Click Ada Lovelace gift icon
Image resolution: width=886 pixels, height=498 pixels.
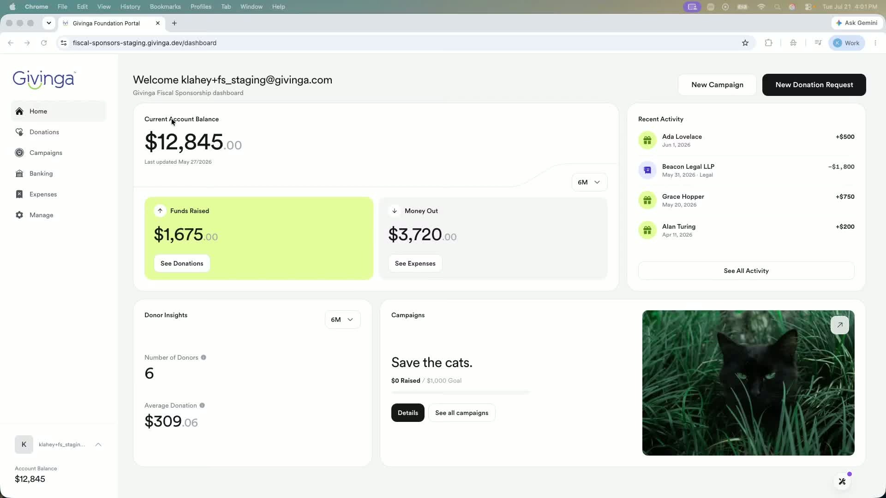coord(647,140)
